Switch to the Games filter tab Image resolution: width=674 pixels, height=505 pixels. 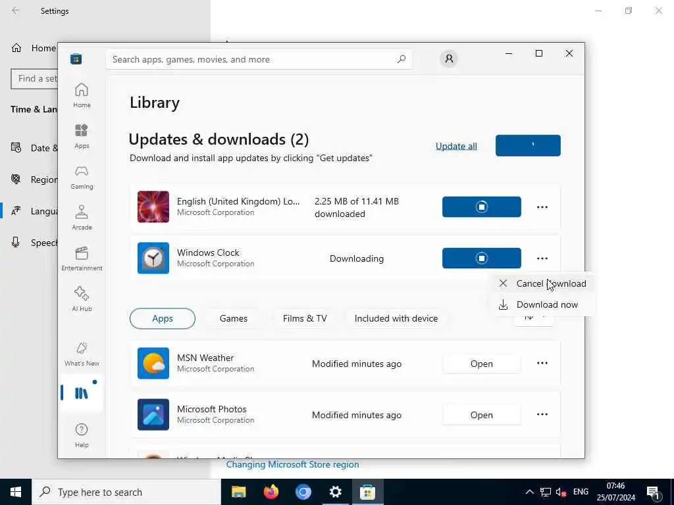click(234, 319)
